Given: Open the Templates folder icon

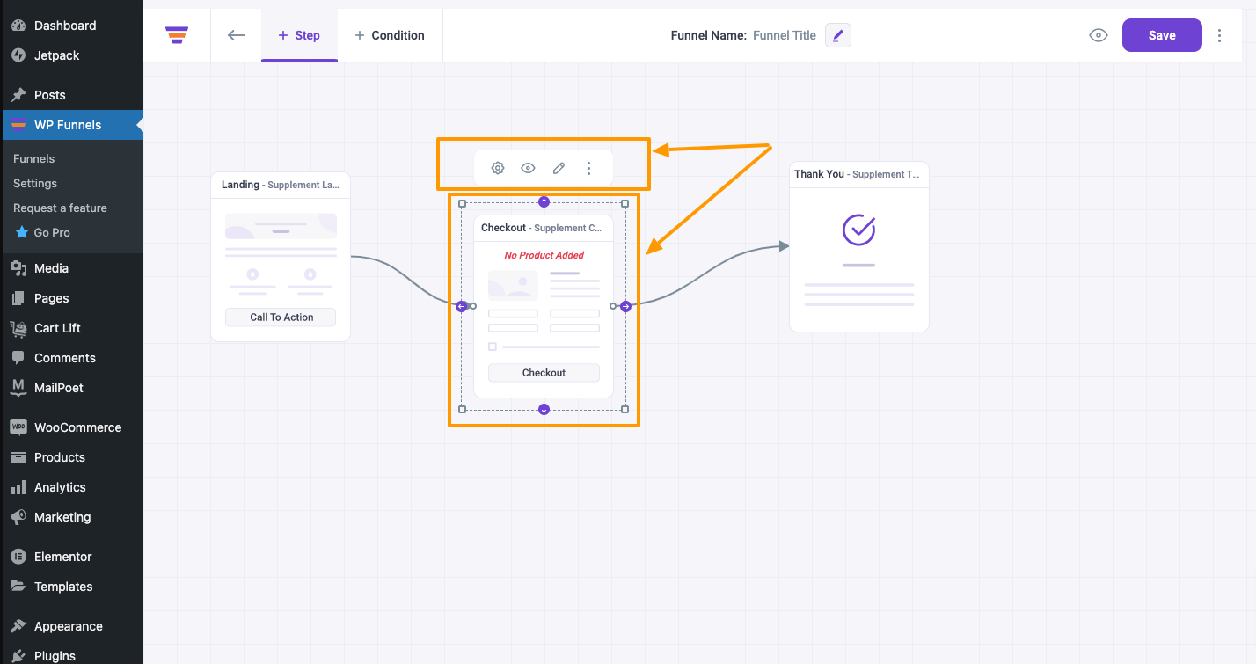Looking at the screenshot, I should [18, 587].
